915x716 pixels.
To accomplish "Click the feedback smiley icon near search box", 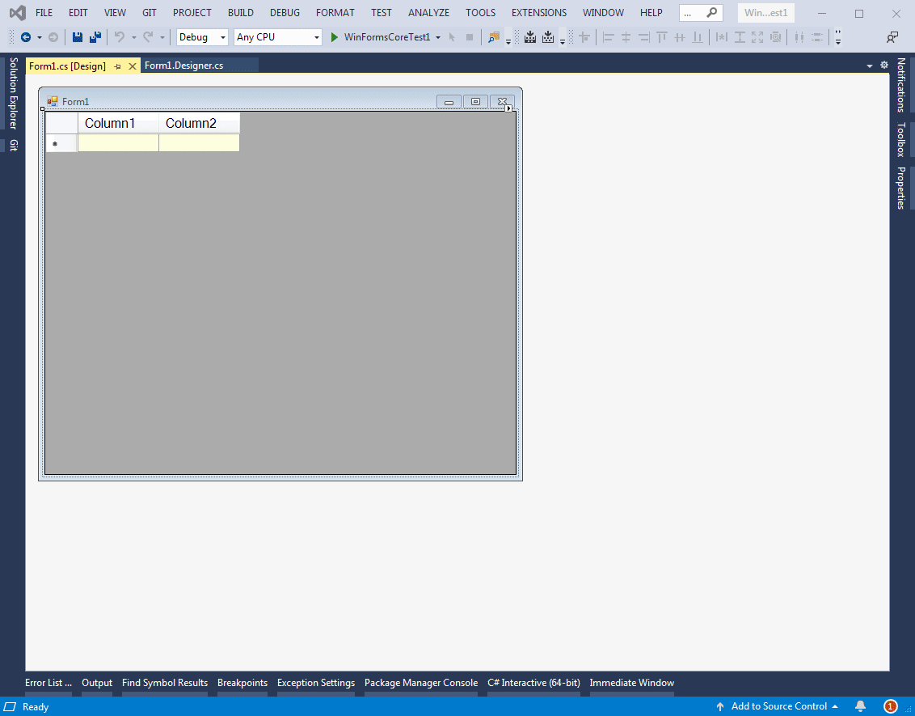I will pos(892,37).
